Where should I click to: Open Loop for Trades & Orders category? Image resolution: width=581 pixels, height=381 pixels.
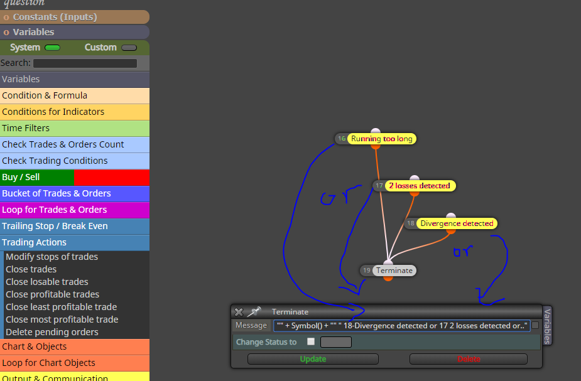(75, 210)
